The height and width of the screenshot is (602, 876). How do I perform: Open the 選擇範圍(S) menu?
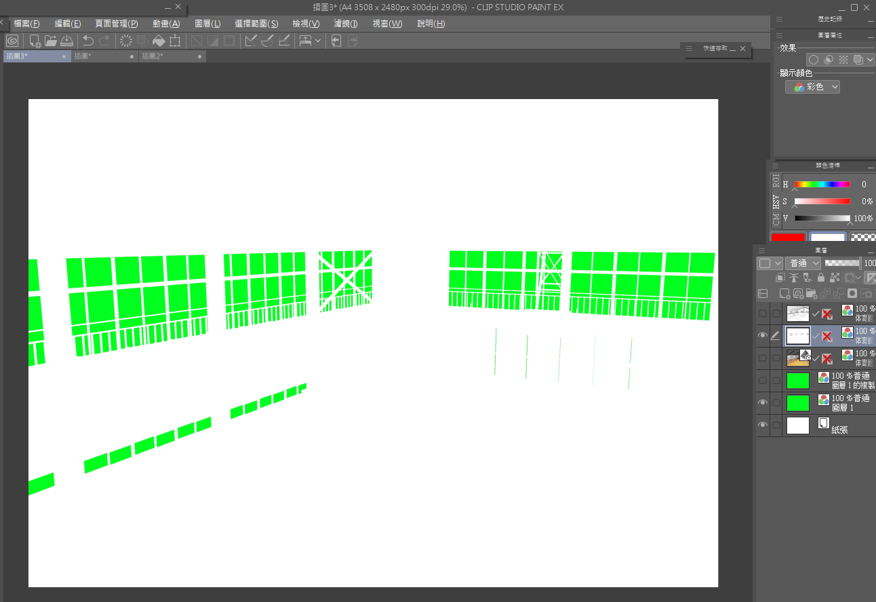[256, 24]
